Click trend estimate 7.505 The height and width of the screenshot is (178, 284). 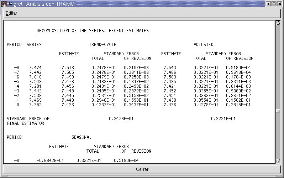pos(68,72)
